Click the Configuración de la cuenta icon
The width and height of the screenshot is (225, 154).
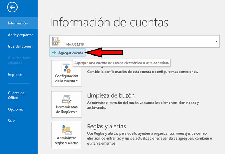click(66, 69)
